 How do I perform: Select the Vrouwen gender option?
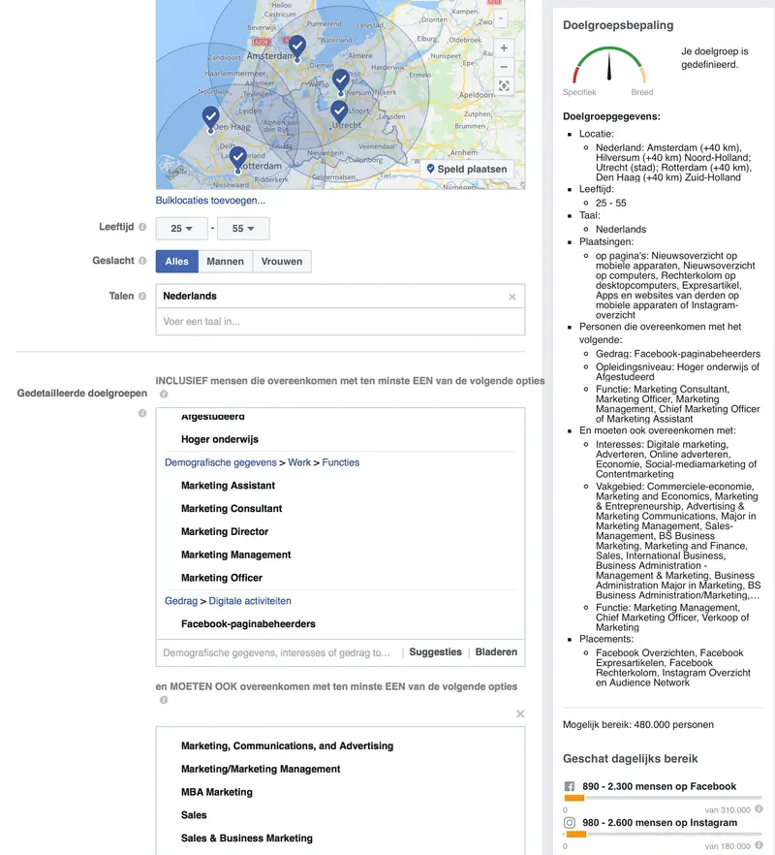(282, 261)
